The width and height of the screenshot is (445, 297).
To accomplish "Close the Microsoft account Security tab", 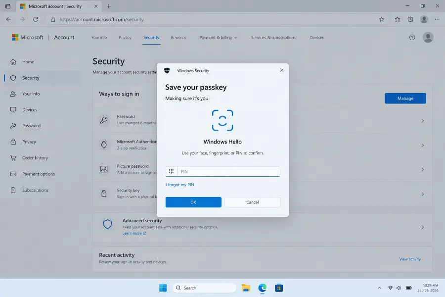I will (x=96, y=6).
